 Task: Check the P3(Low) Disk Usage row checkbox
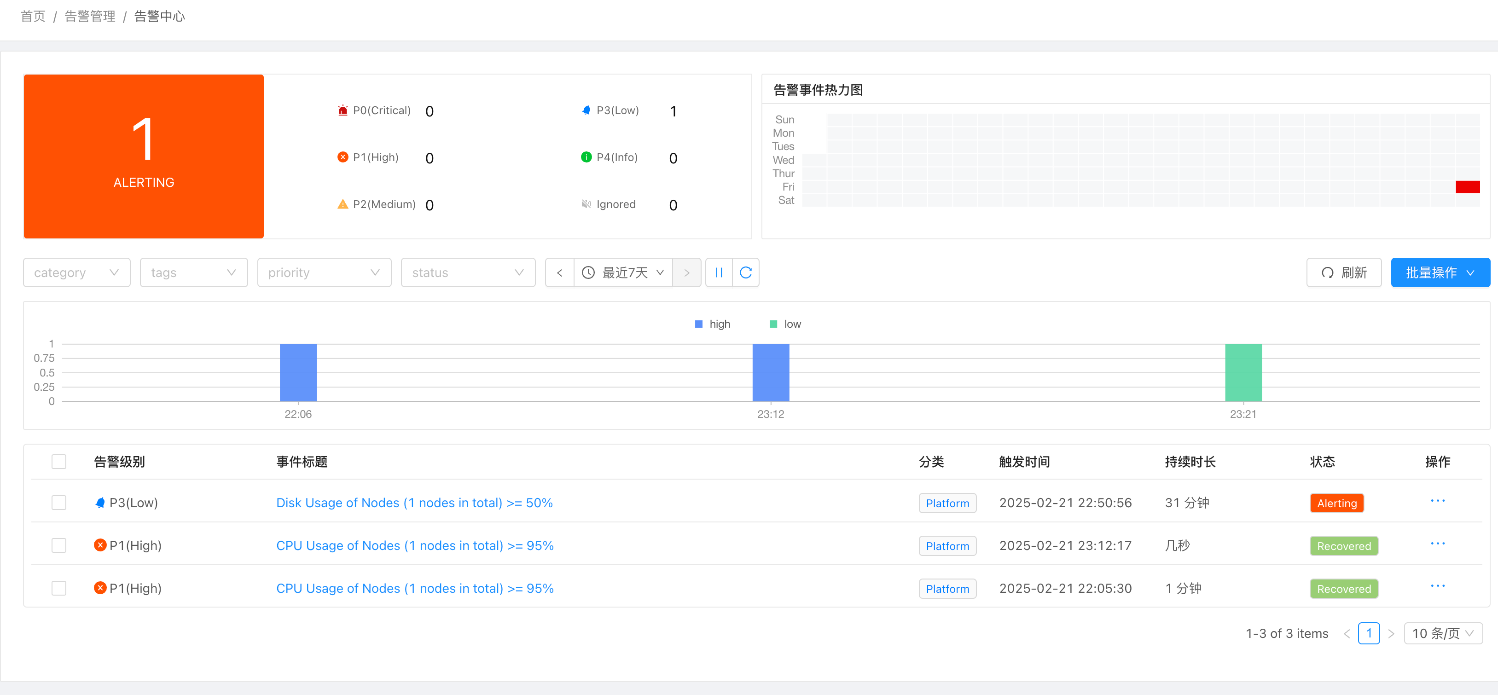[x=59, y=503]
